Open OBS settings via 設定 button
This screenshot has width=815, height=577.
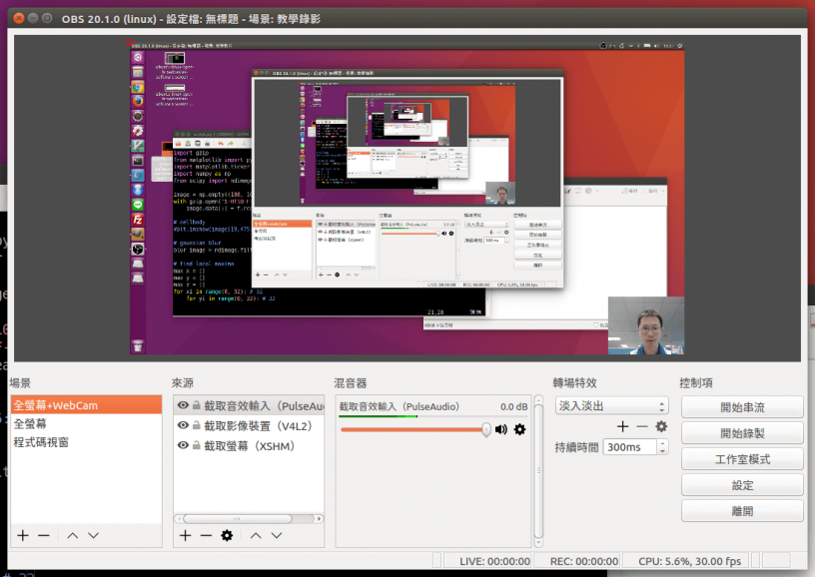coord(741,484)
